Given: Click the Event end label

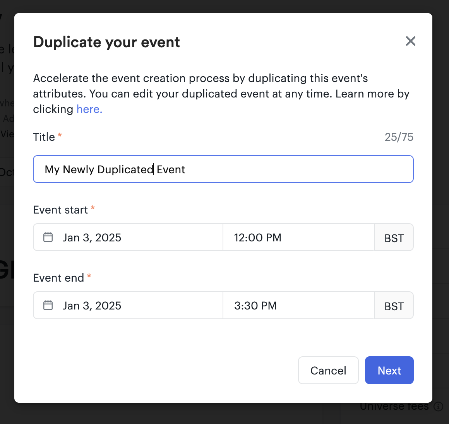Looking at the screenshot, I should (x=58, y=278).
